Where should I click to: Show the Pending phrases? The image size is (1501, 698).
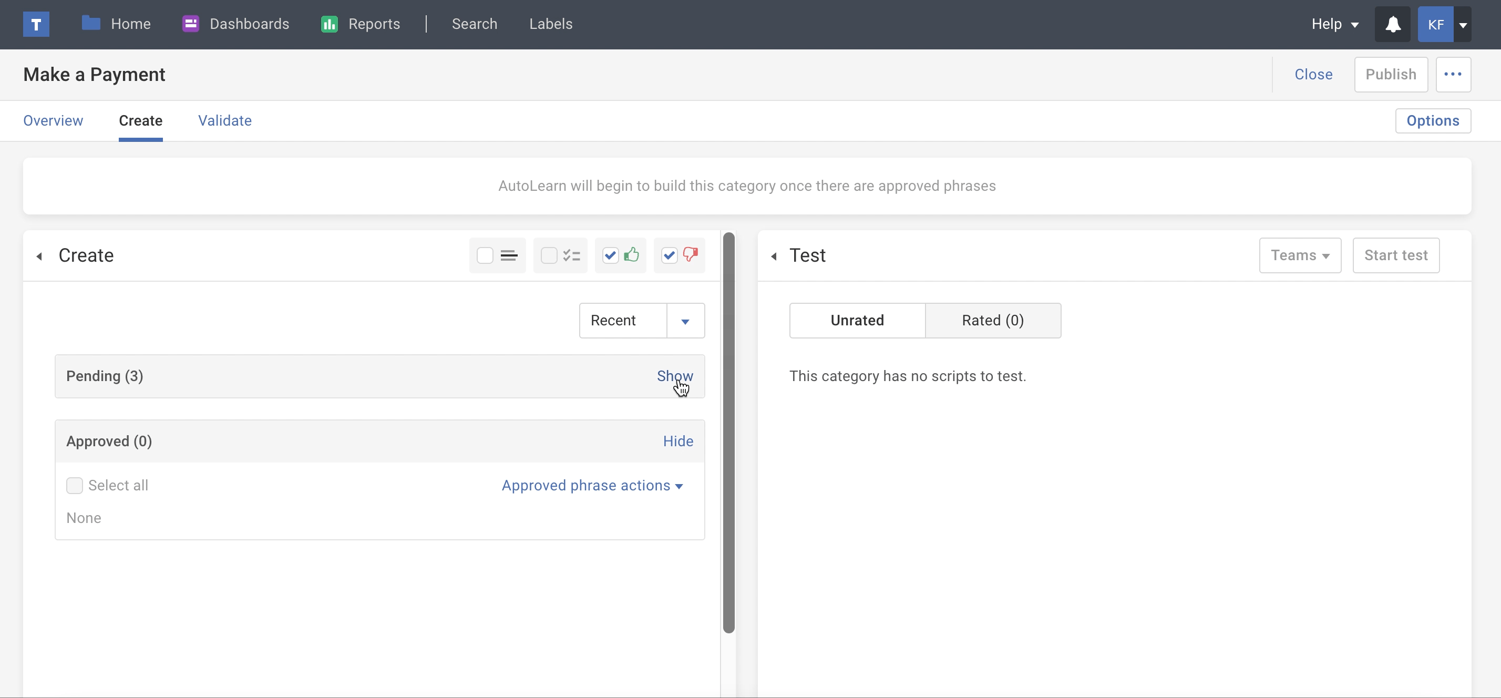click(675, 376)
